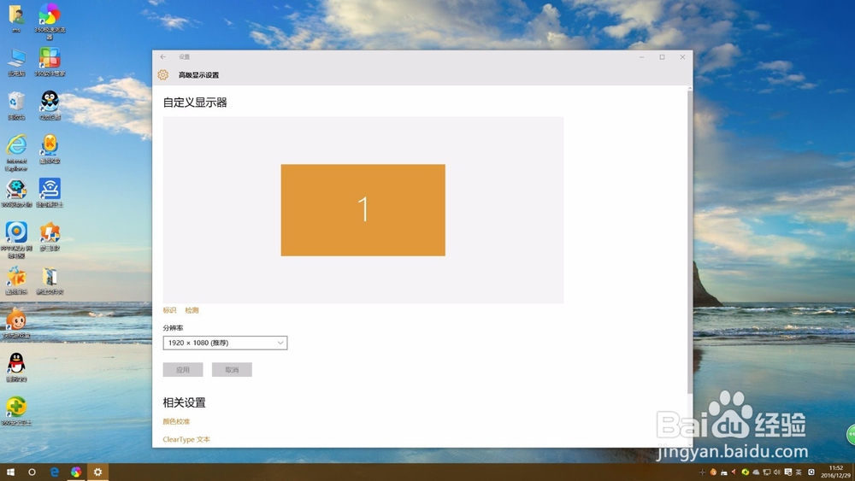Click the green 360 tray icon

point(746,472)
